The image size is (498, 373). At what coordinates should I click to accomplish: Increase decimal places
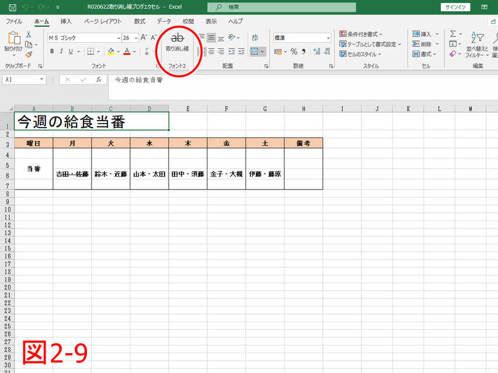[x=316, y=51]
